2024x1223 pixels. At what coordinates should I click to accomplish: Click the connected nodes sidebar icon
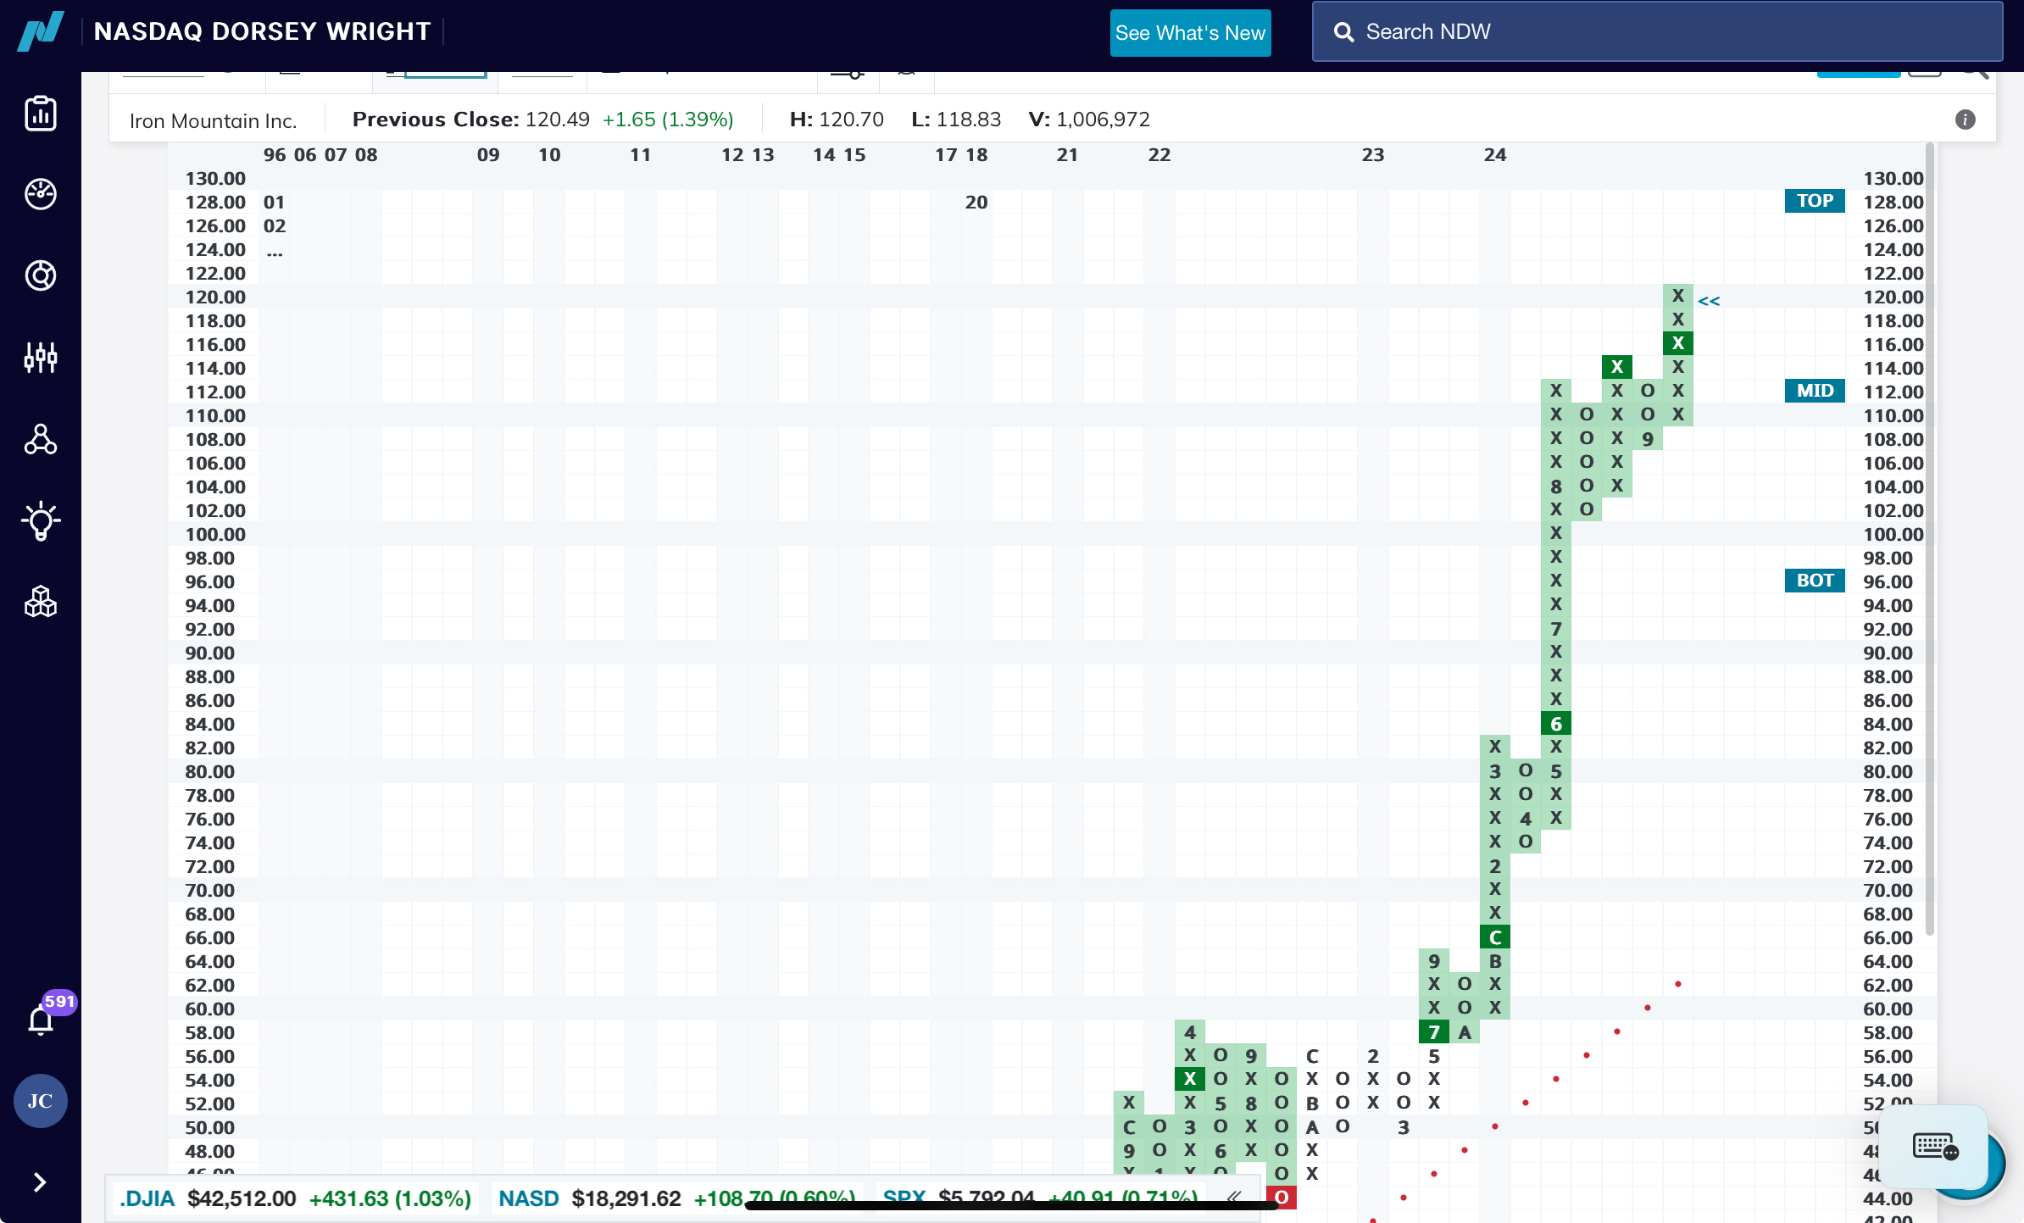point(40,439)
